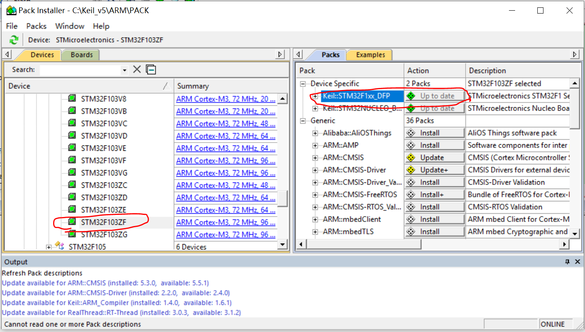Install the ARM::AMP pack

435,145
